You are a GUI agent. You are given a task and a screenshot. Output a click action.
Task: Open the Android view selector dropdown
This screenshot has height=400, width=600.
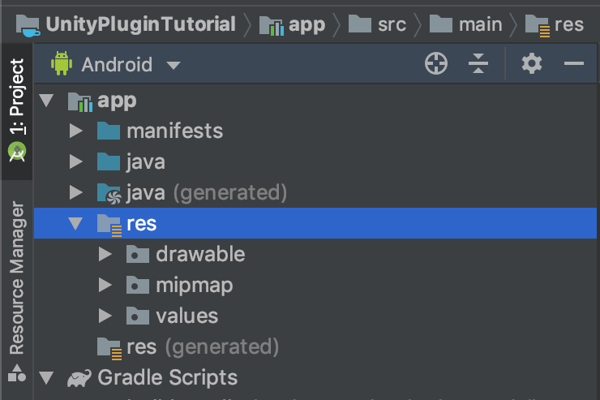click(x=173, y=65)
